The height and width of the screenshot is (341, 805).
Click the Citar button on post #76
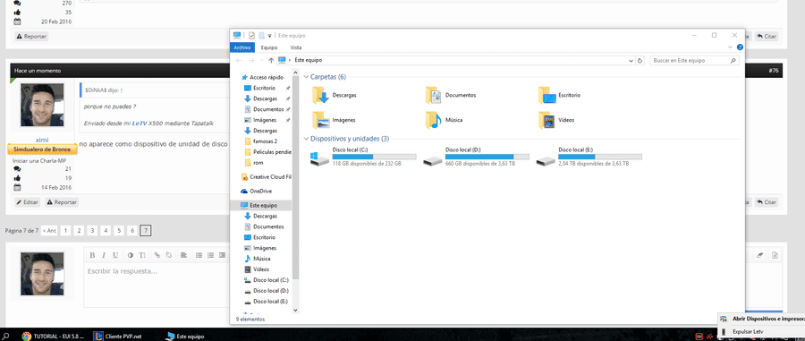767,202
